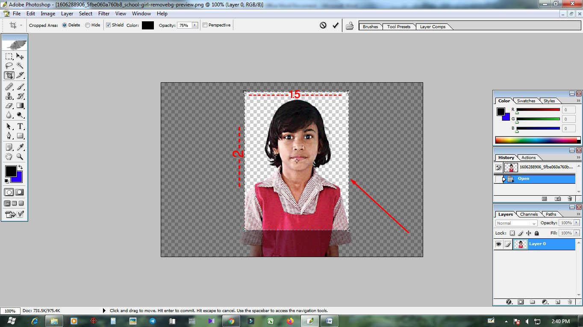Open the Color panel options menu
This screenshot has height=327, width=583.
click(579, 101)
